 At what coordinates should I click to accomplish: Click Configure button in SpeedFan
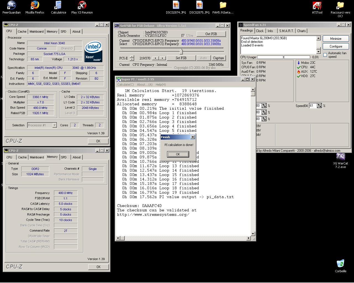coord(336,46)
